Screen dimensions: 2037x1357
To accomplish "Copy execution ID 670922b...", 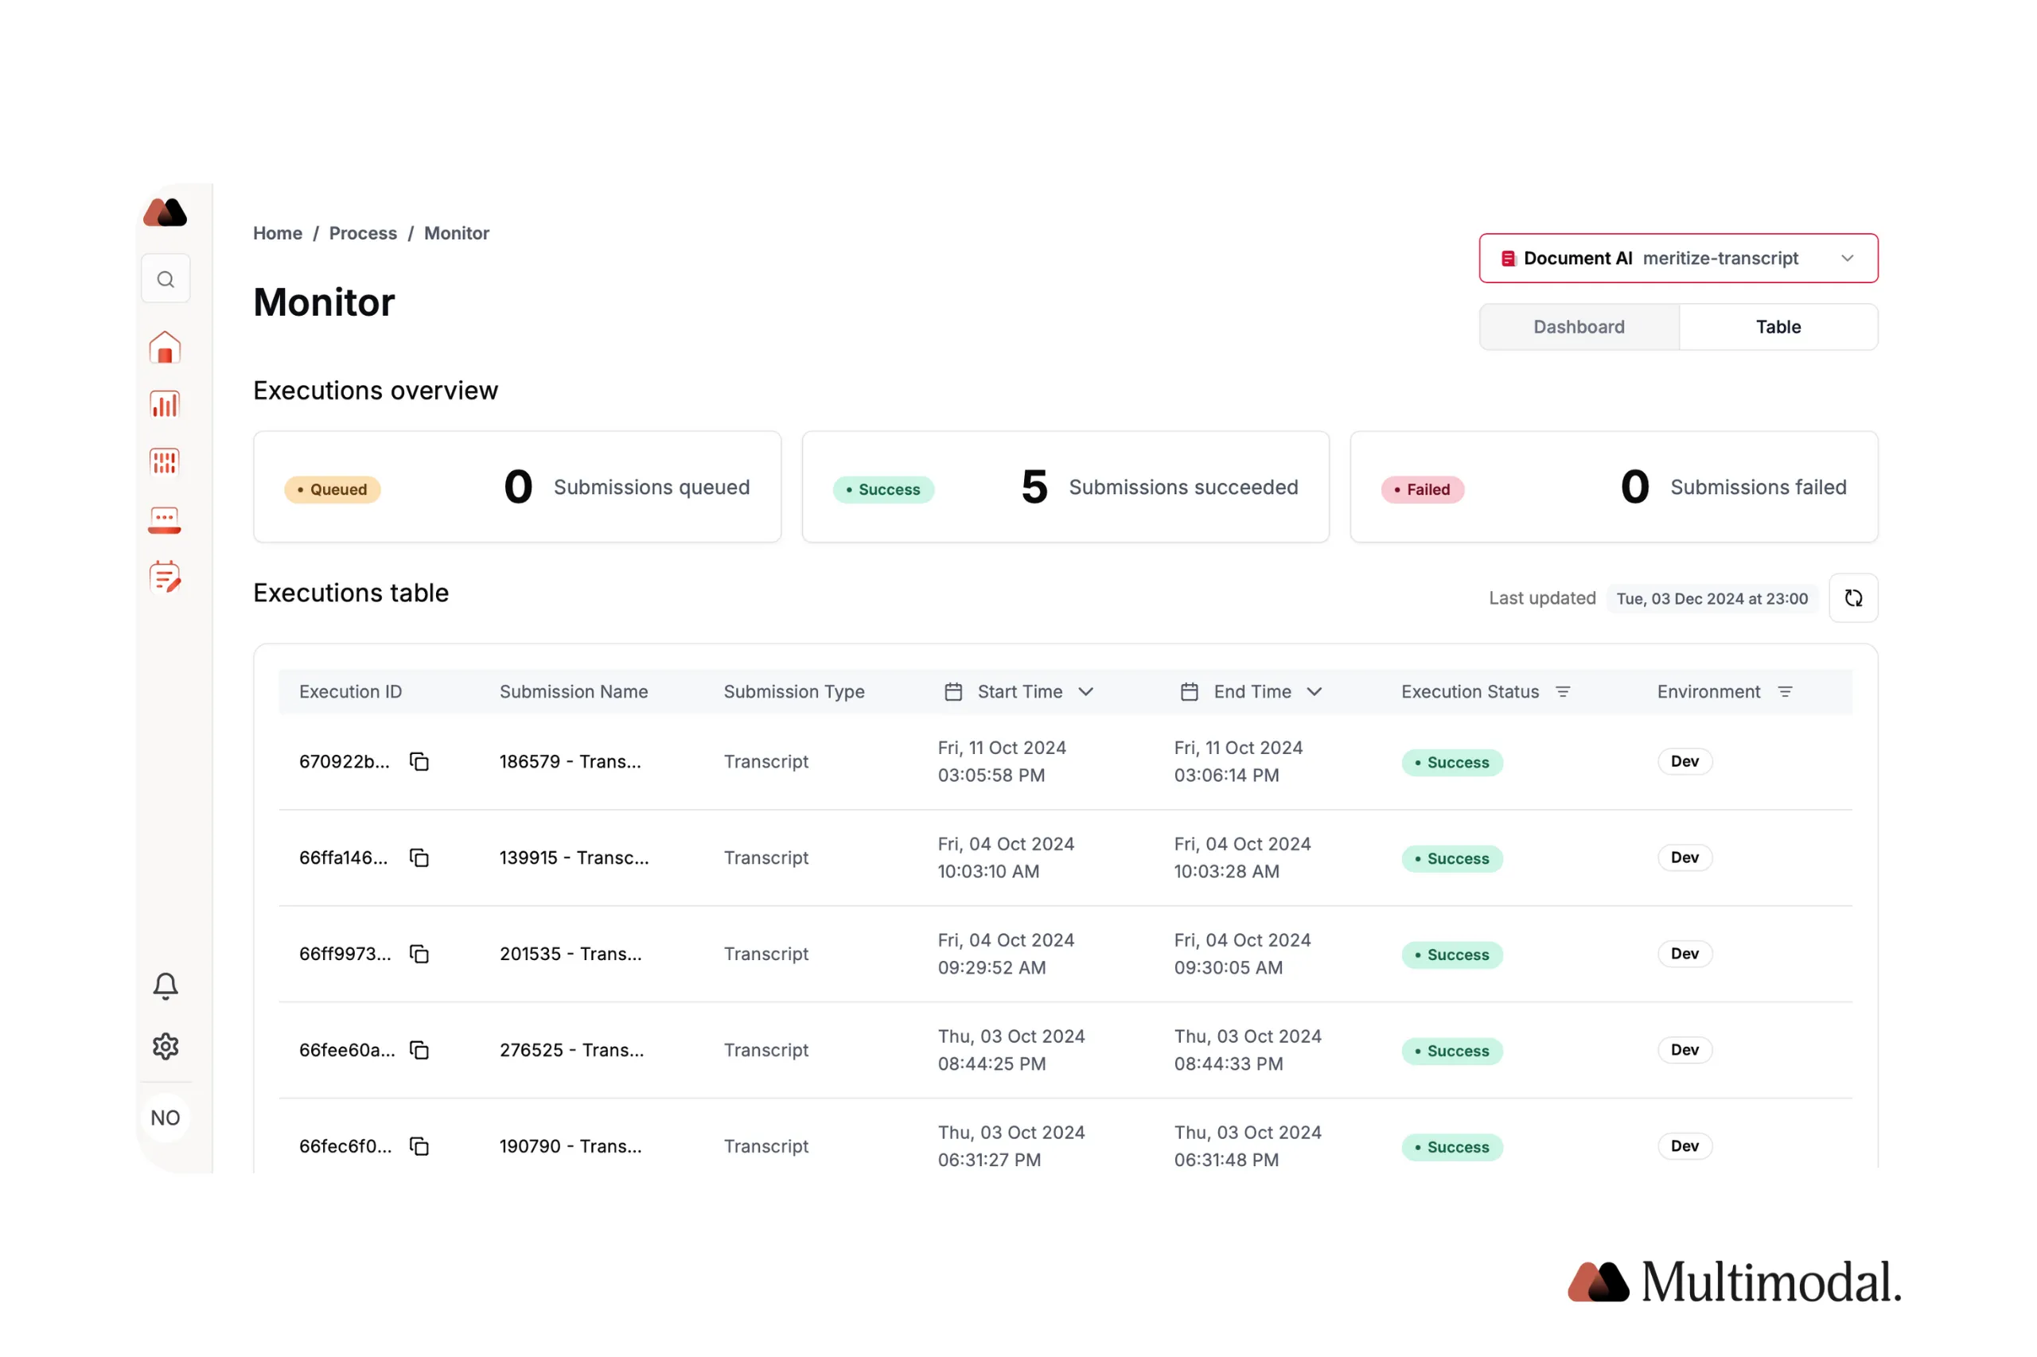I will point(419,761).
